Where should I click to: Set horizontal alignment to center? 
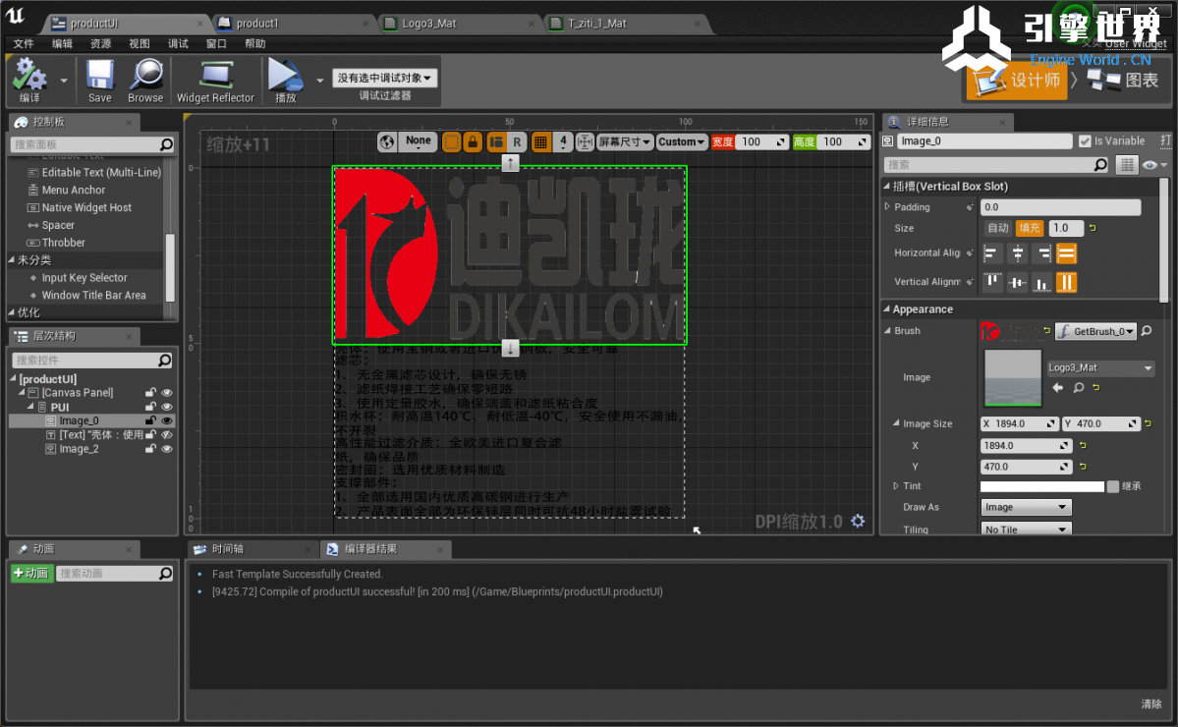[x=1017, y=253]
